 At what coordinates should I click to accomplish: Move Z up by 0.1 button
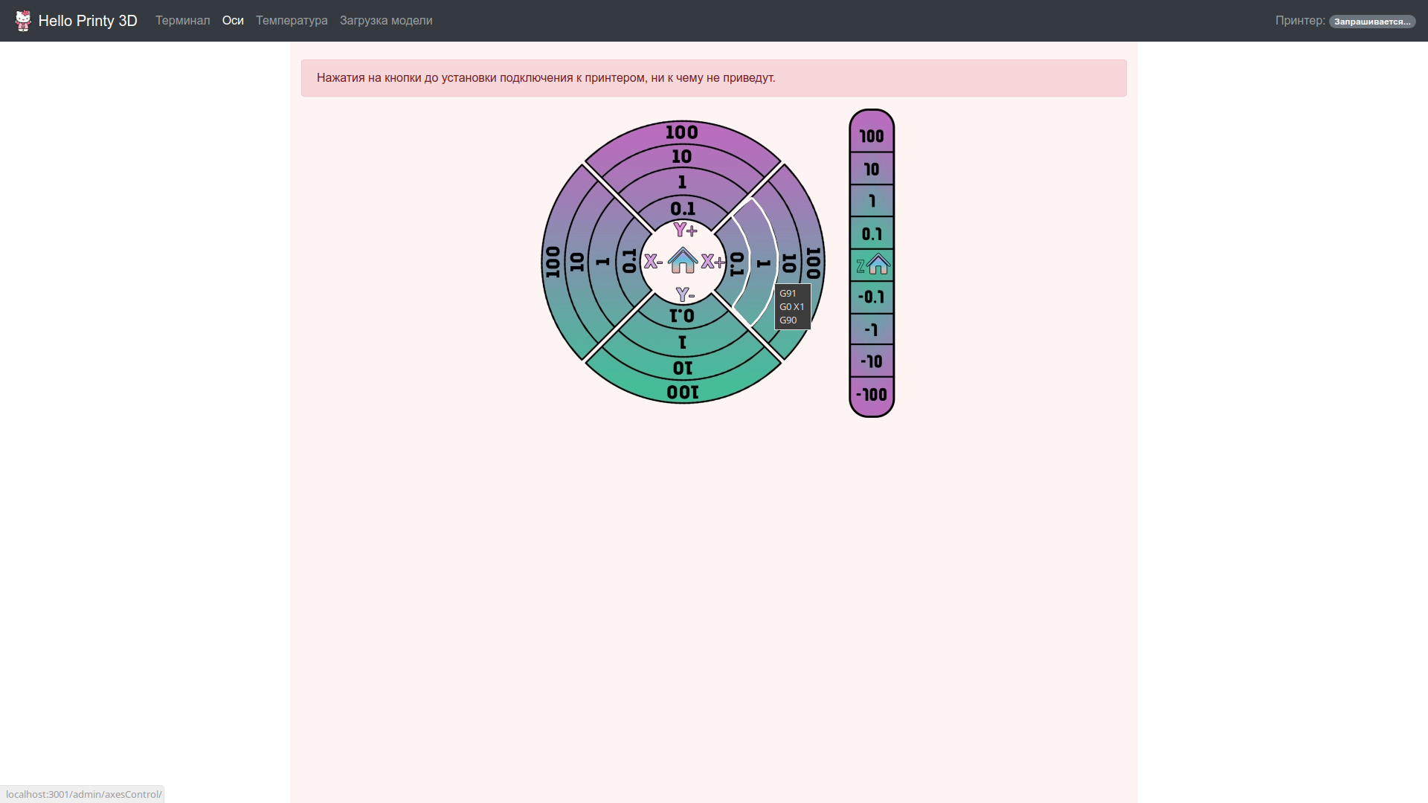(872, 233)
